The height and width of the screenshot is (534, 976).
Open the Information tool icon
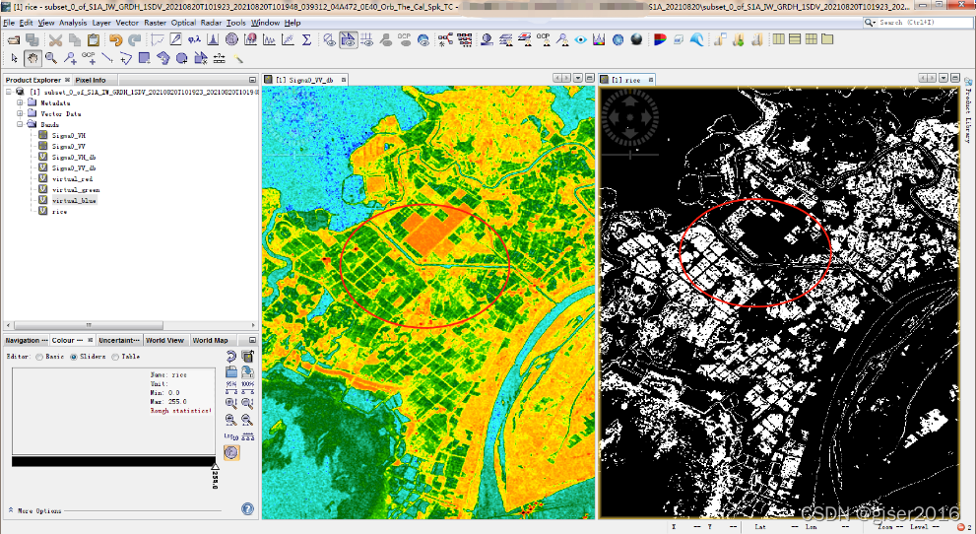click(x=231, y=39)
